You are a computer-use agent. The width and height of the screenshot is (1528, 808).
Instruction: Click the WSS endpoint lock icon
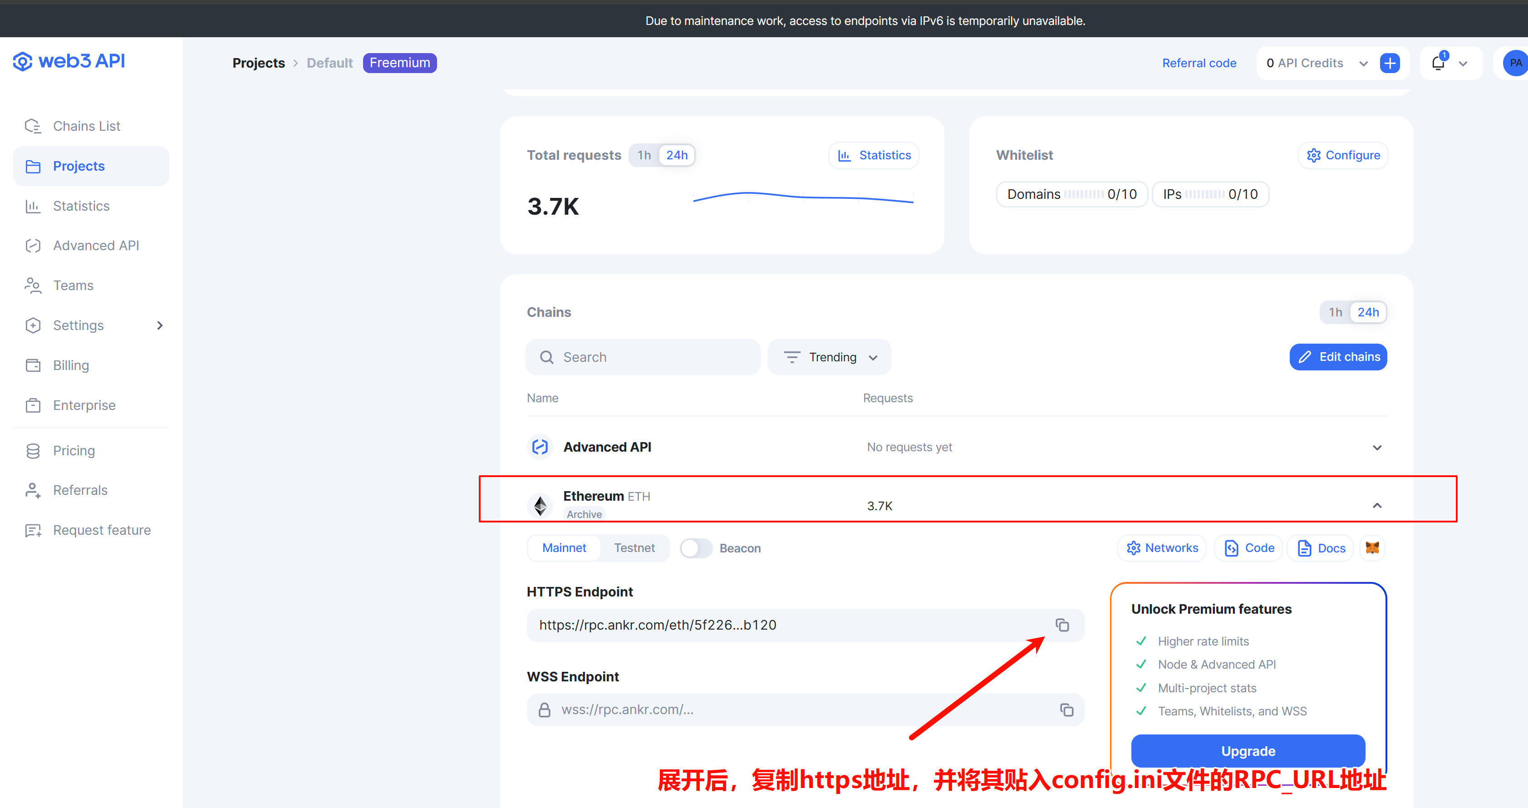[x=544, y=710]
